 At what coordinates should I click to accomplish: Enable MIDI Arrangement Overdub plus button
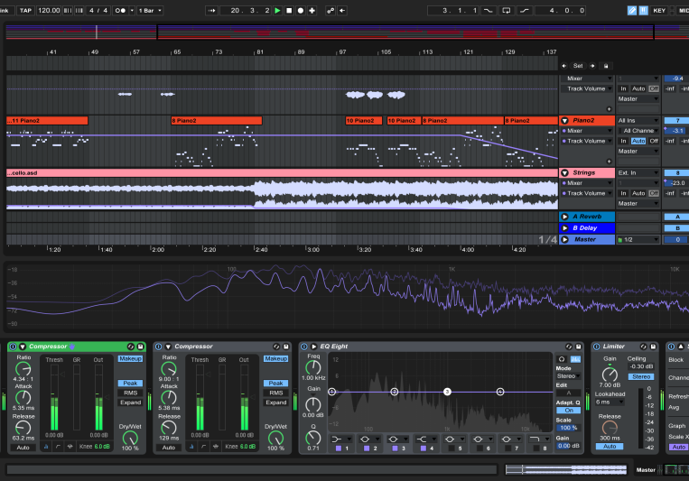[x=312, y=11]
